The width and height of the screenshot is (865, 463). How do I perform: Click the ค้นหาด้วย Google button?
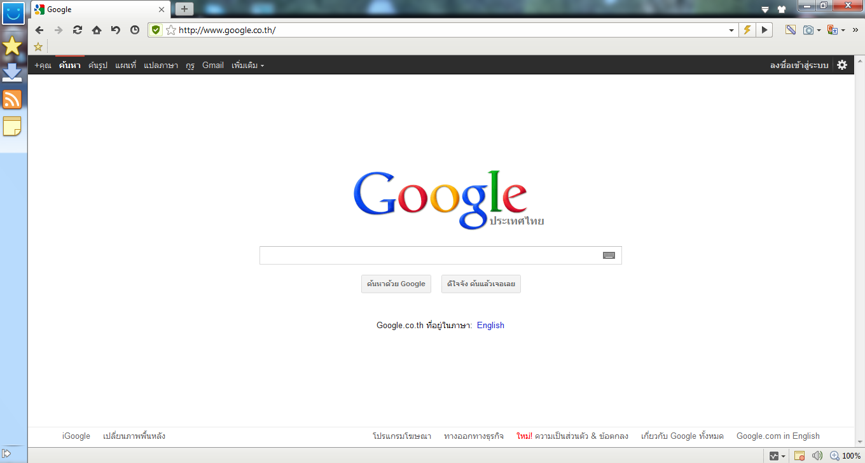click(x=396, y=284)
